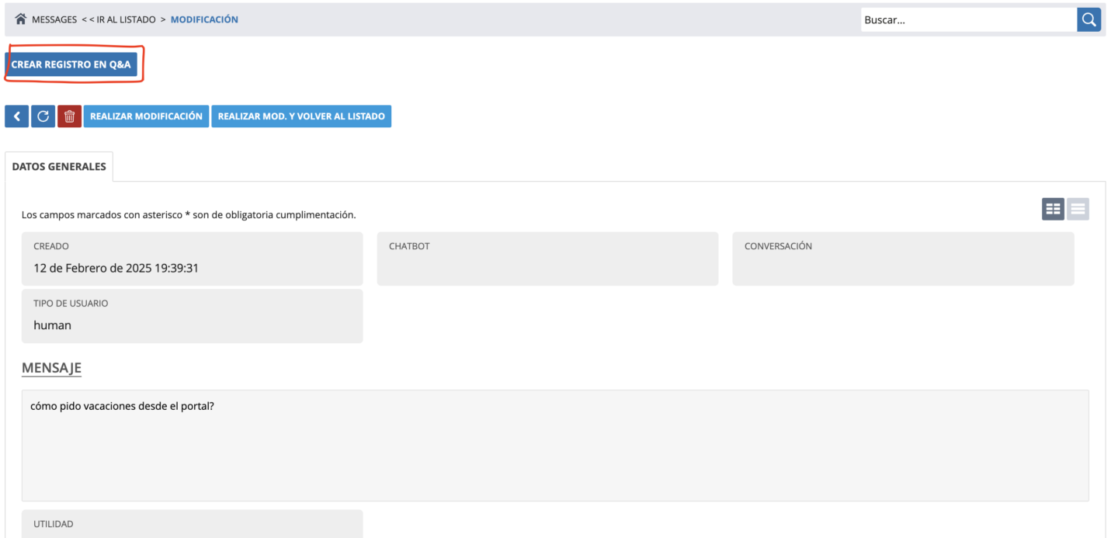This screenshot has height=538, width=1118.
Task: Open the Messages breadcrumb item
Action: (54, 19)
